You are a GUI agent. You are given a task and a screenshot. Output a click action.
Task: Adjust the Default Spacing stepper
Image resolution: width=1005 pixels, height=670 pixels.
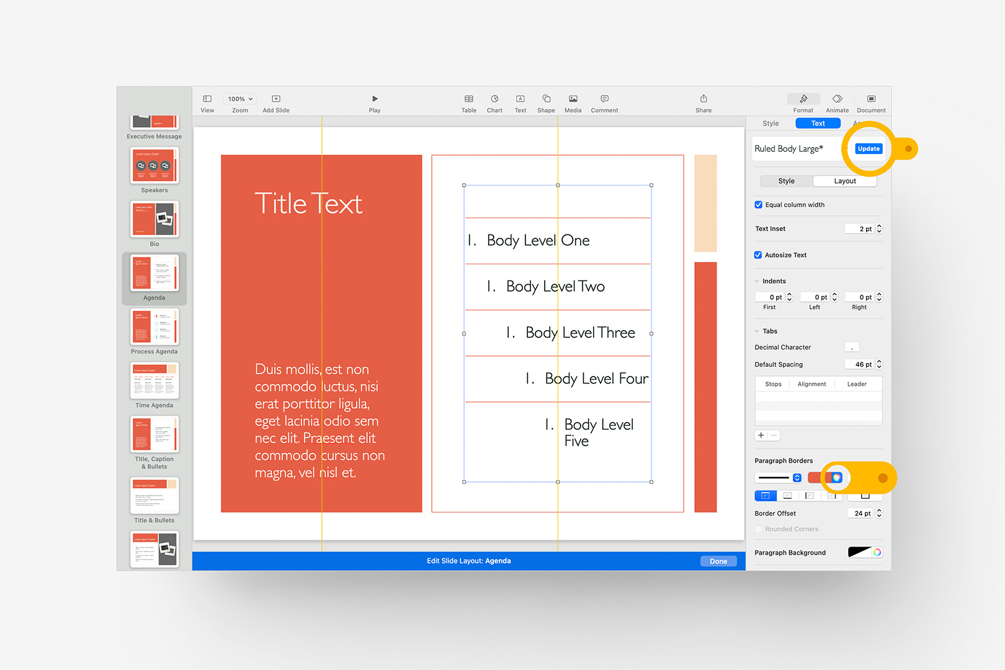pos(879,365)
